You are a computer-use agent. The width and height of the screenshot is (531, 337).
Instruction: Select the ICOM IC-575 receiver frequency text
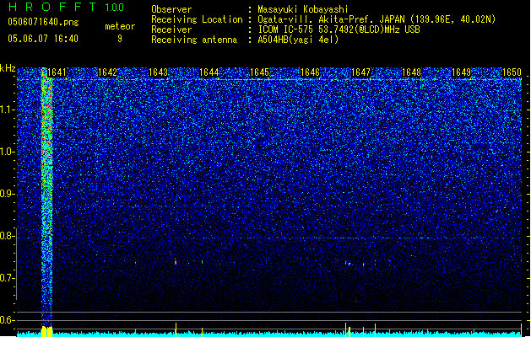339,29
